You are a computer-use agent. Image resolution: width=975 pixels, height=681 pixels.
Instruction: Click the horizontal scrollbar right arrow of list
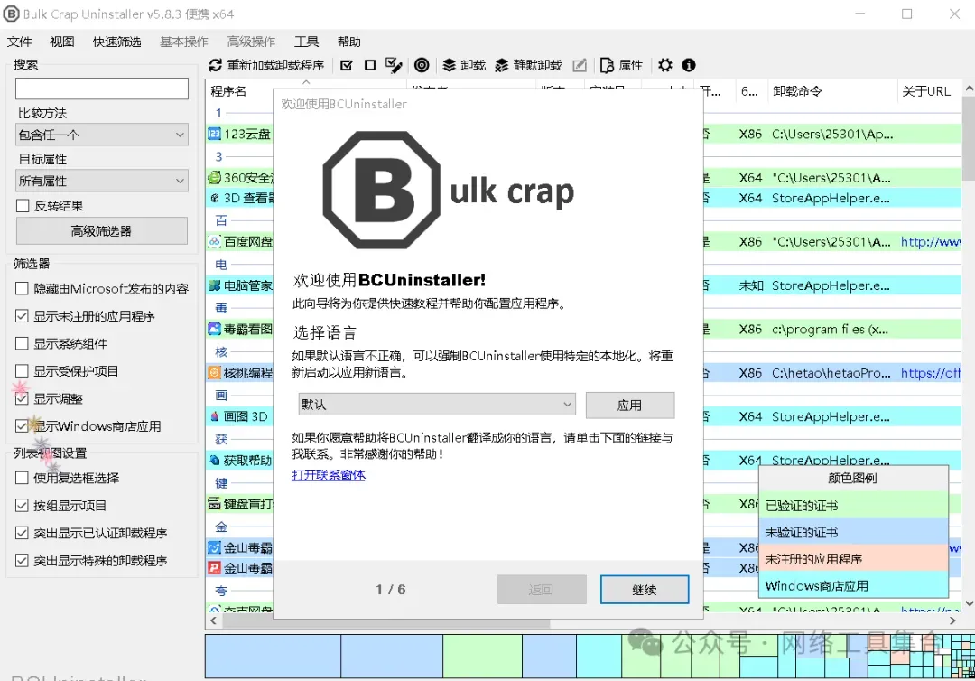tap(952, 620)
